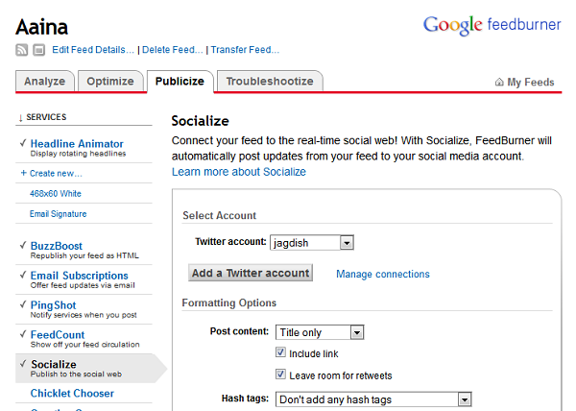
Task: Open the Chicklet Chooser service
Action: (72, 394)
